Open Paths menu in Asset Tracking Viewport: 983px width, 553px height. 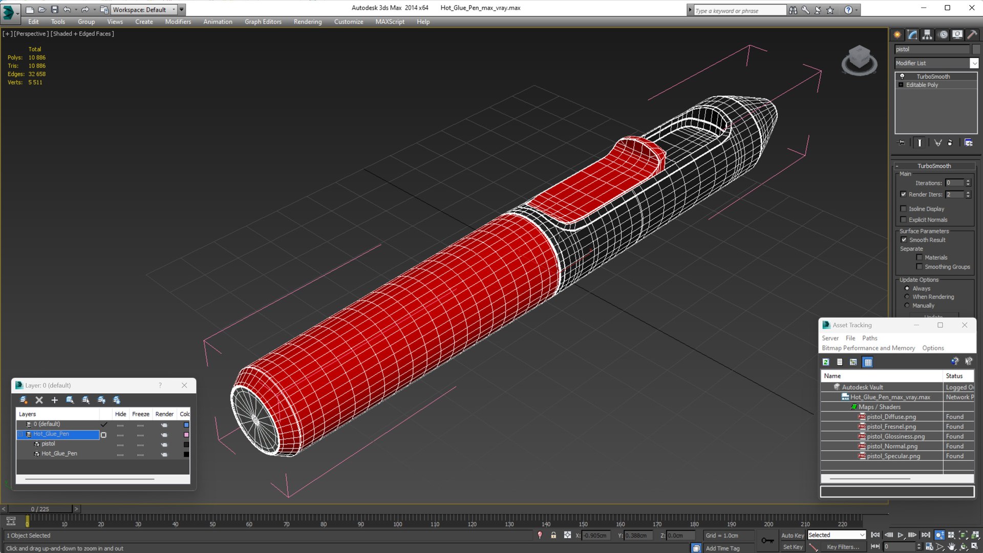click(x=869, y=338)
